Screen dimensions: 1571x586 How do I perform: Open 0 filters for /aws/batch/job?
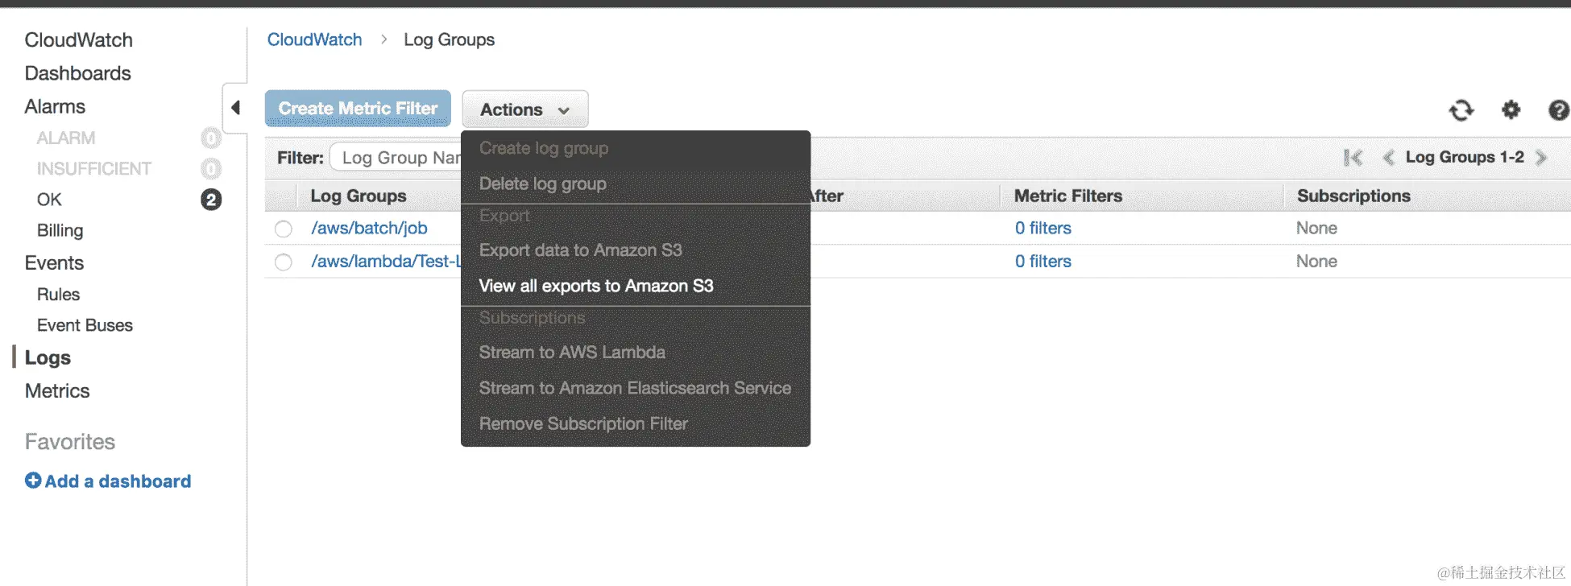(1043, 228)
